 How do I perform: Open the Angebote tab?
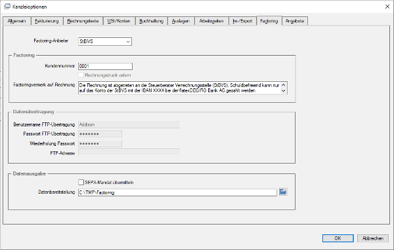pos(295,21)
